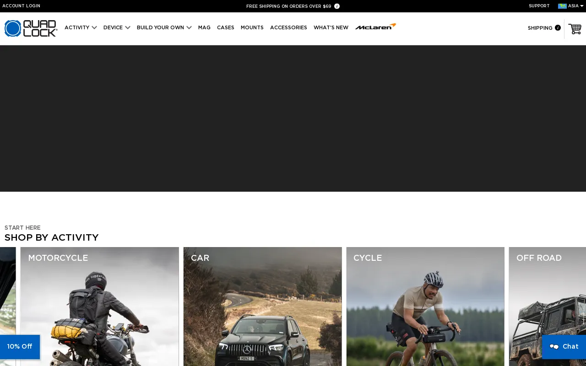
Task: Select Mounts in the navigation
Action: pyautogui.click(x=252, y=28)
